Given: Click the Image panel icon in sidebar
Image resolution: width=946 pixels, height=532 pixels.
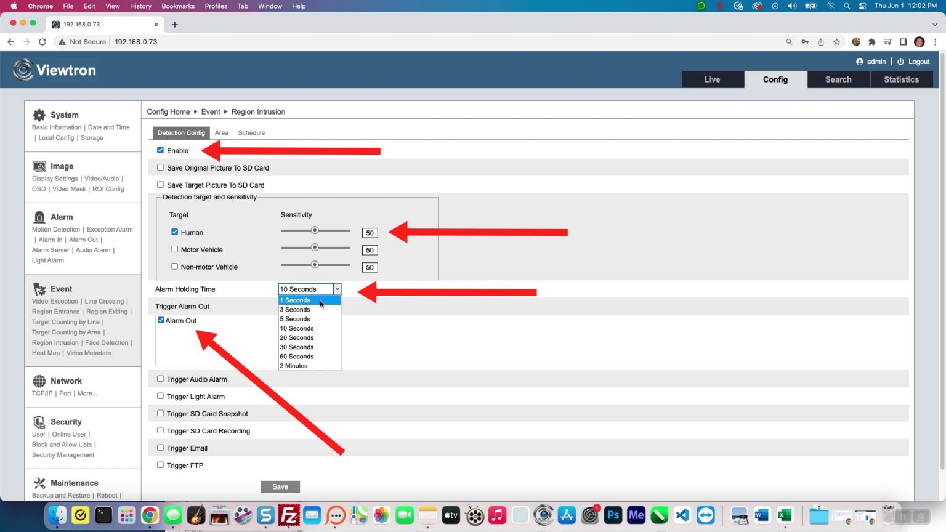Looking at the screenshot, I should point(38,165).
